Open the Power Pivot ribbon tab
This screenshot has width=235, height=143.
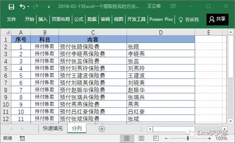coord(161,19)
